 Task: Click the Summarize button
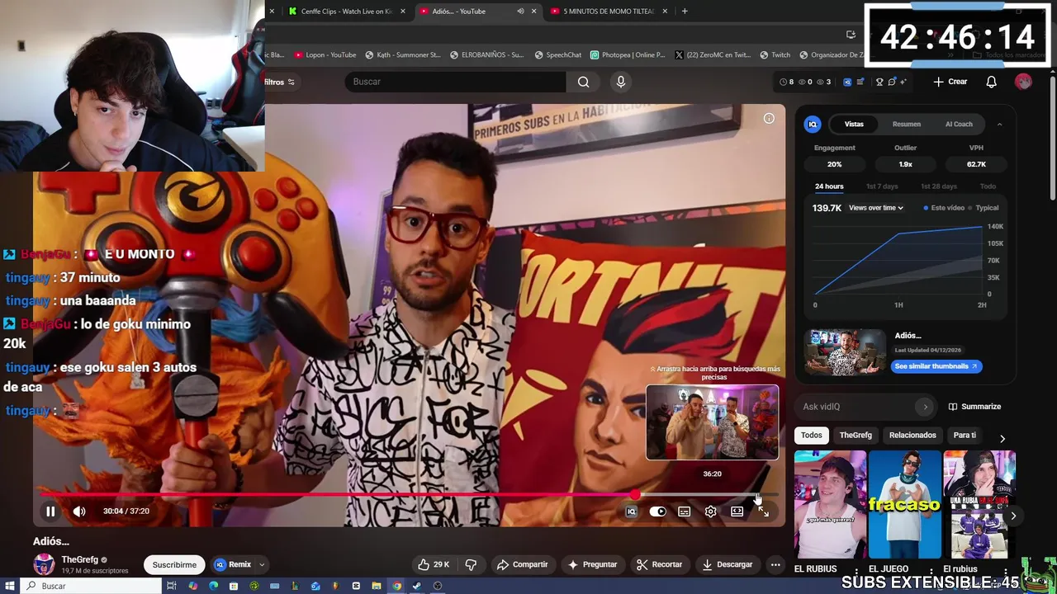tap(974, 407)
